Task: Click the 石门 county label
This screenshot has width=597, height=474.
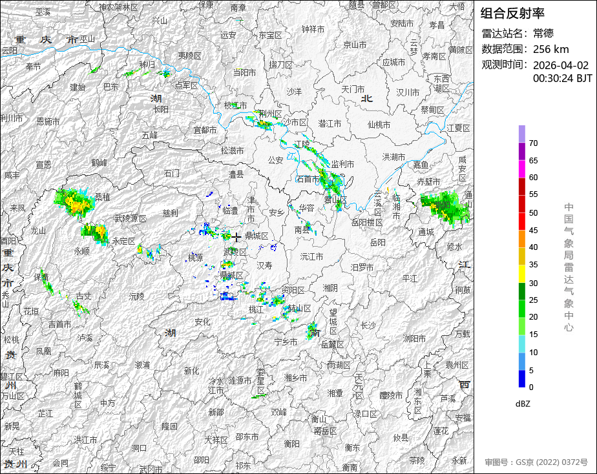Action: [171, 174]
